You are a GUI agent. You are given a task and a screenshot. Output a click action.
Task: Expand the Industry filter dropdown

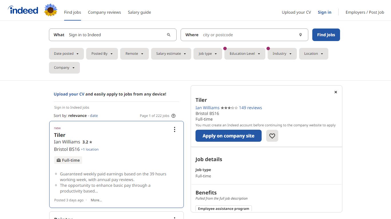(x=282, y=54)
